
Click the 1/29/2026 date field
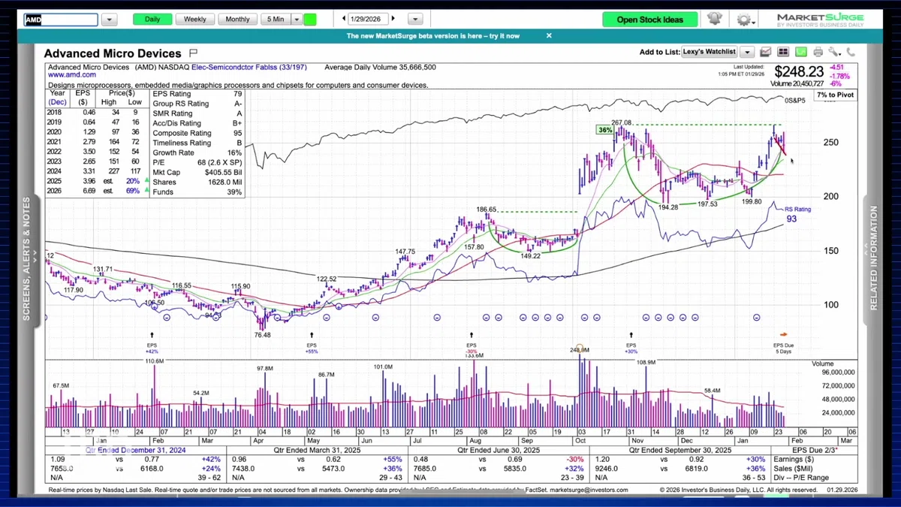coord(369,19)
